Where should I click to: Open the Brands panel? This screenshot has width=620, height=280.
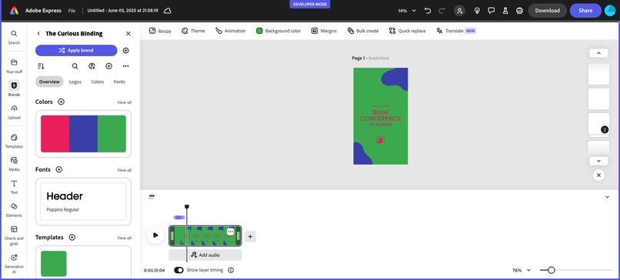[x=14, y=88]
